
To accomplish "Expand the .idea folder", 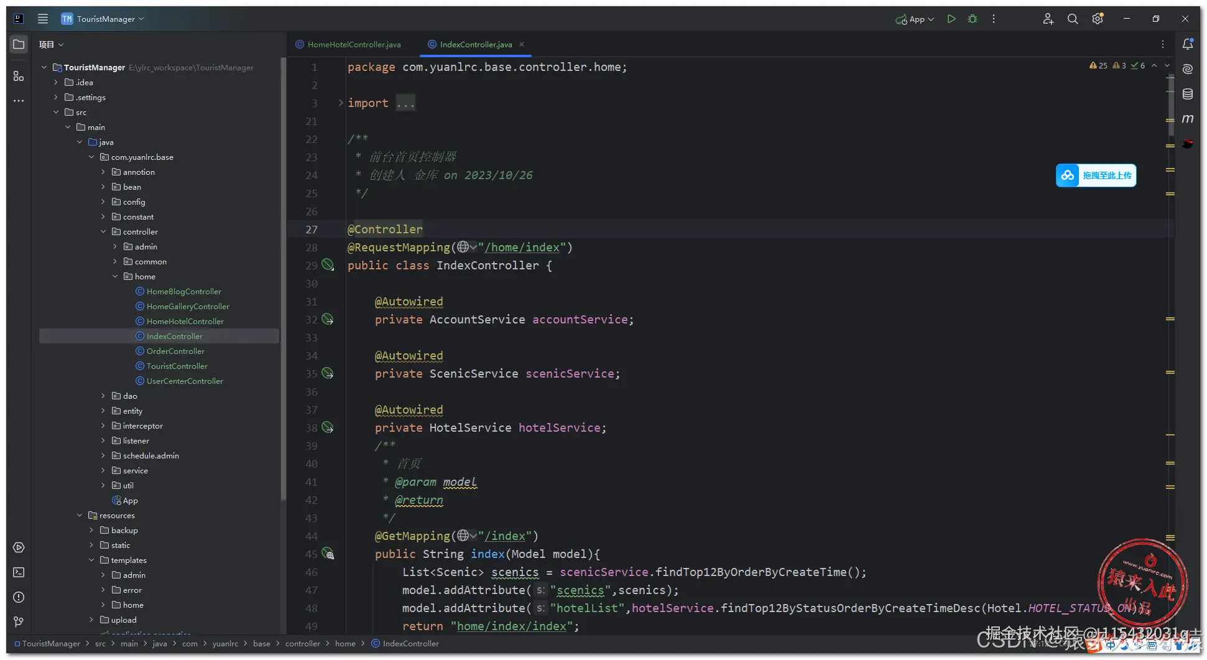I will tap(55, 82).
